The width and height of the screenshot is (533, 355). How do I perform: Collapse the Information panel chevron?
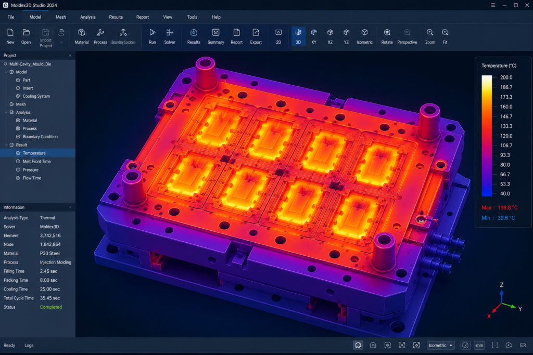70,207
